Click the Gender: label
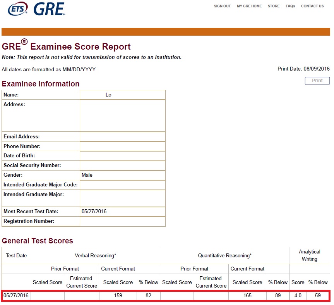This screenshot has width=334, height=305. [13, 175]
